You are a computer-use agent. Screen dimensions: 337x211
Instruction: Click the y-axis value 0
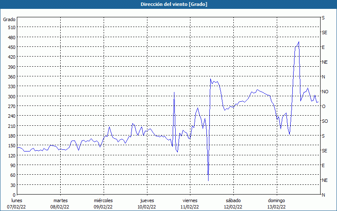(14, 195)
